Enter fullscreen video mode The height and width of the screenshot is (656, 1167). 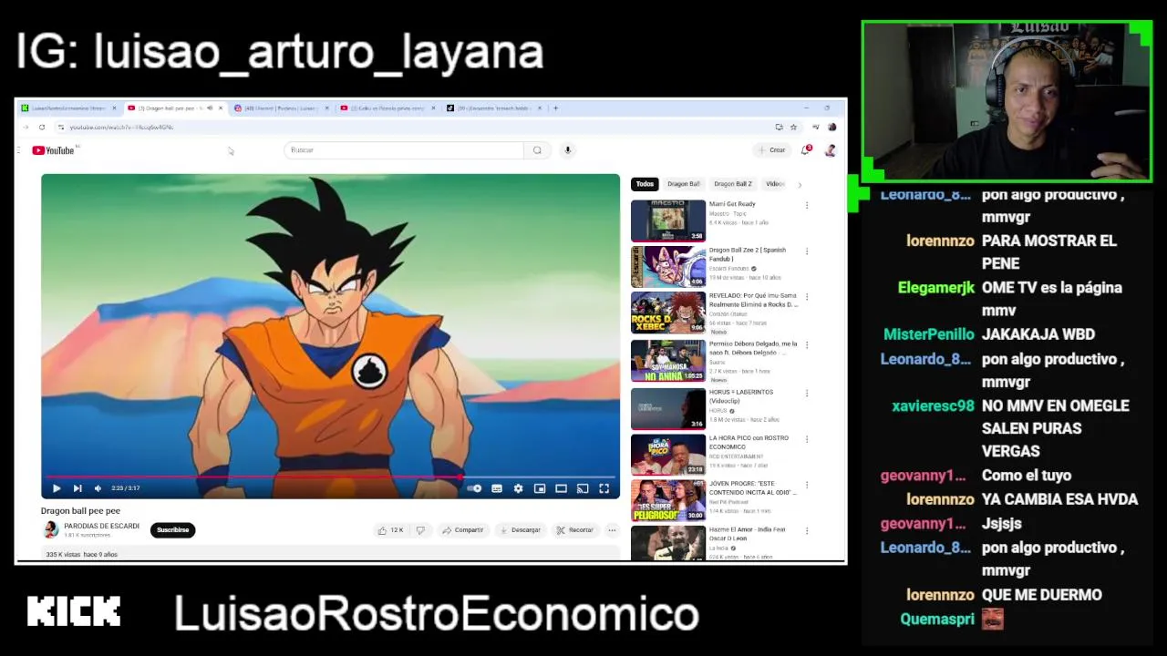point(604,488)
